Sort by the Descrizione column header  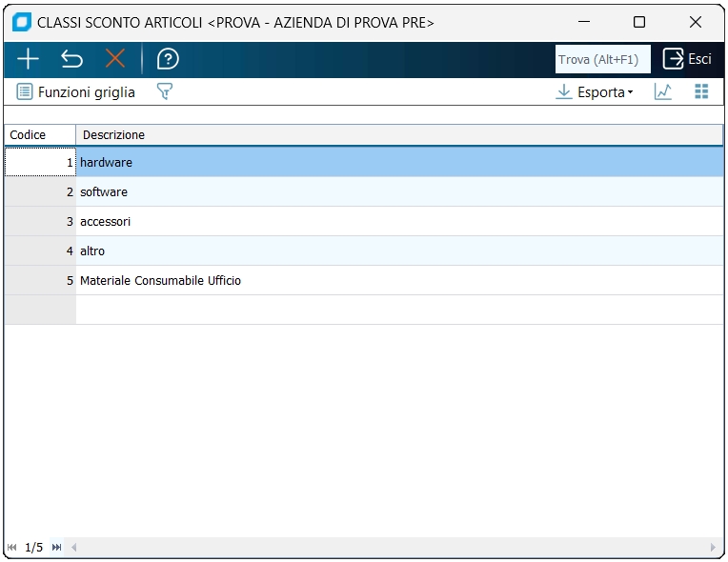398,135
